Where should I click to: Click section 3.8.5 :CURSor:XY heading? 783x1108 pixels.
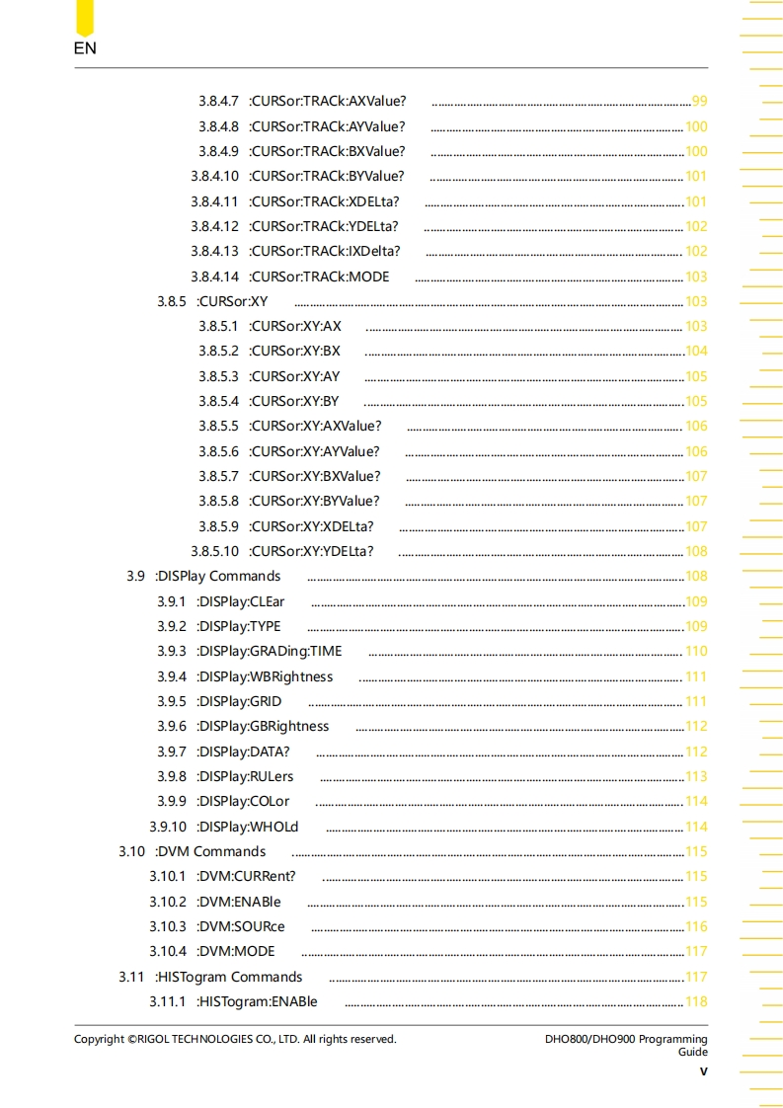coord(231,301)
